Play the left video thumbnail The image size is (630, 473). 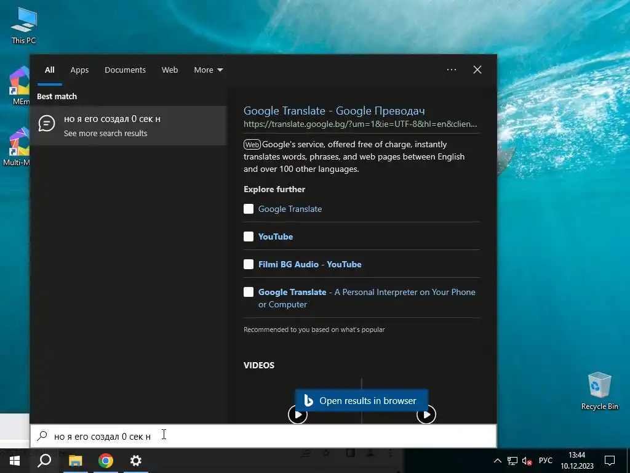pyautogui.click(x=298, y=414)
